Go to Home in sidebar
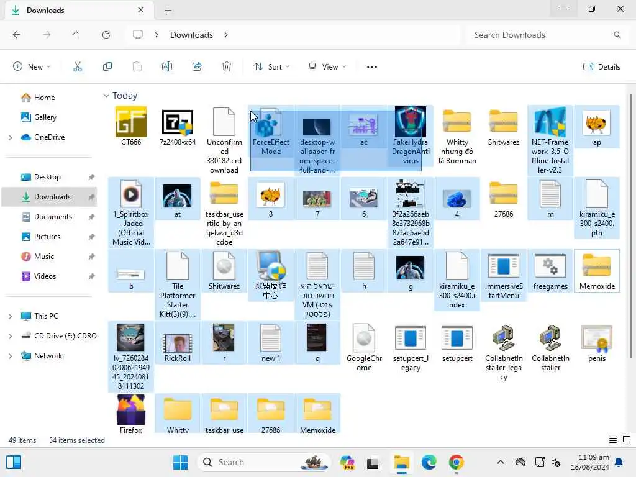Viewport: 636px width, 477px height. click(x=45, y=98)
